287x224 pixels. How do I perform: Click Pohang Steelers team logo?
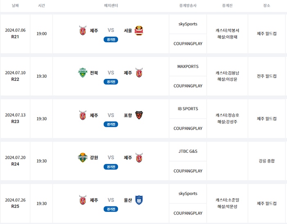139,115
